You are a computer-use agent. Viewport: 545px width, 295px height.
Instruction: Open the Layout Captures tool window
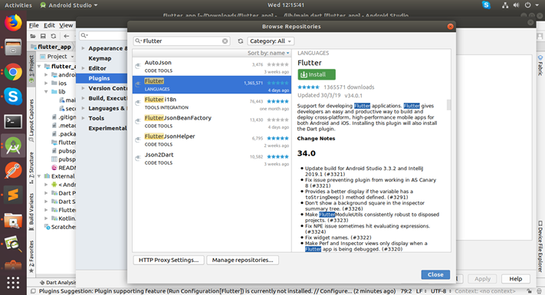tap(31, 120)
